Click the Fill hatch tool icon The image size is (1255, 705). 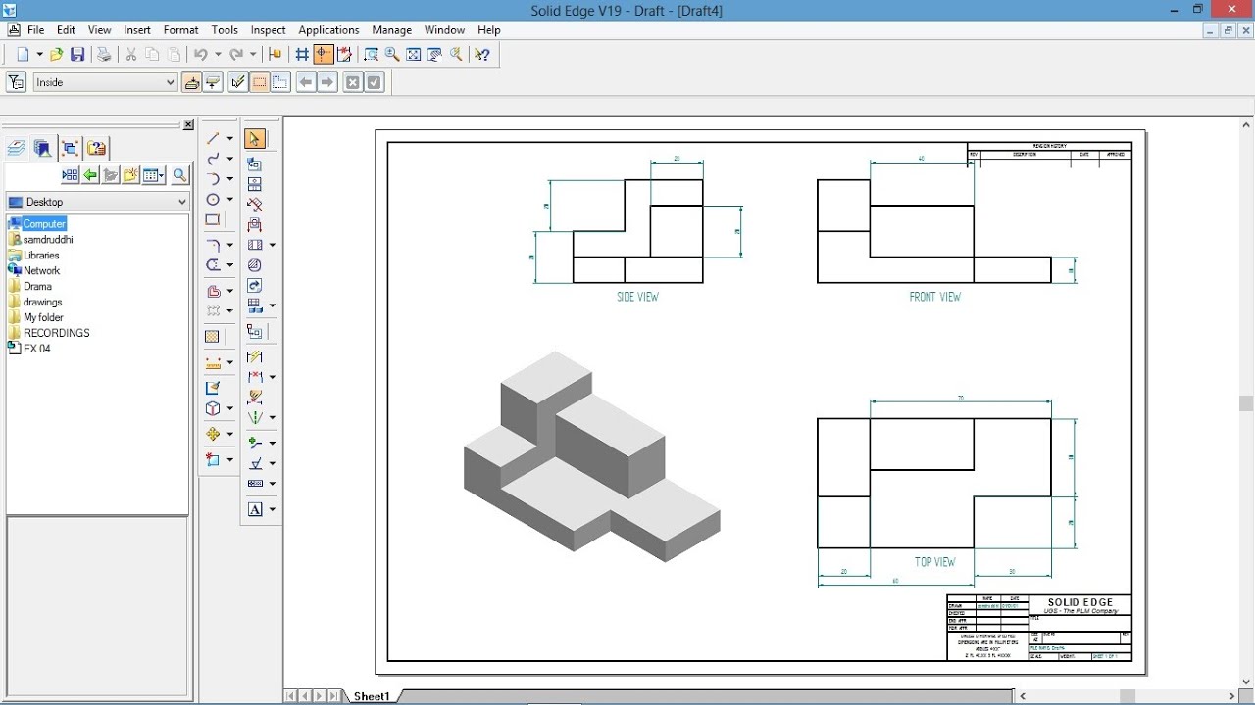click(x=213, y=337)
